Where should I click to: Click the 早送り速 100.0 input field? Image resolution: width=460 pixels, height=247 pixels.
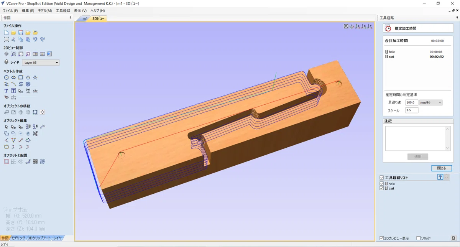pyautogui.click(x=412, y=102)
